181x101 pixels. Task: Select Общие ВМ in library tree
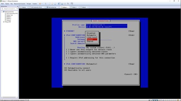pyautogui.click(x=8, y=22)
